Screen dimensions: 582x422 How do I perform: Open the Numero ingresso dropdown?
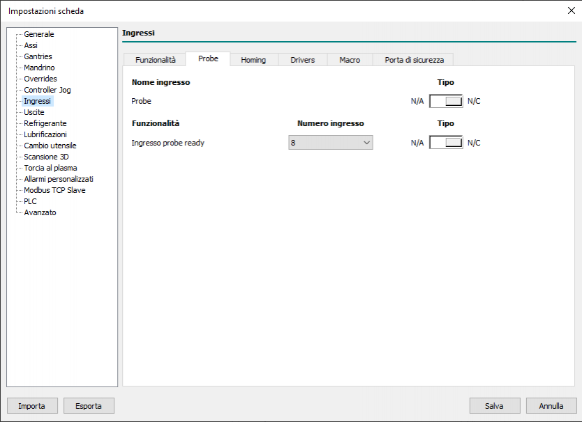click(331, 143)
